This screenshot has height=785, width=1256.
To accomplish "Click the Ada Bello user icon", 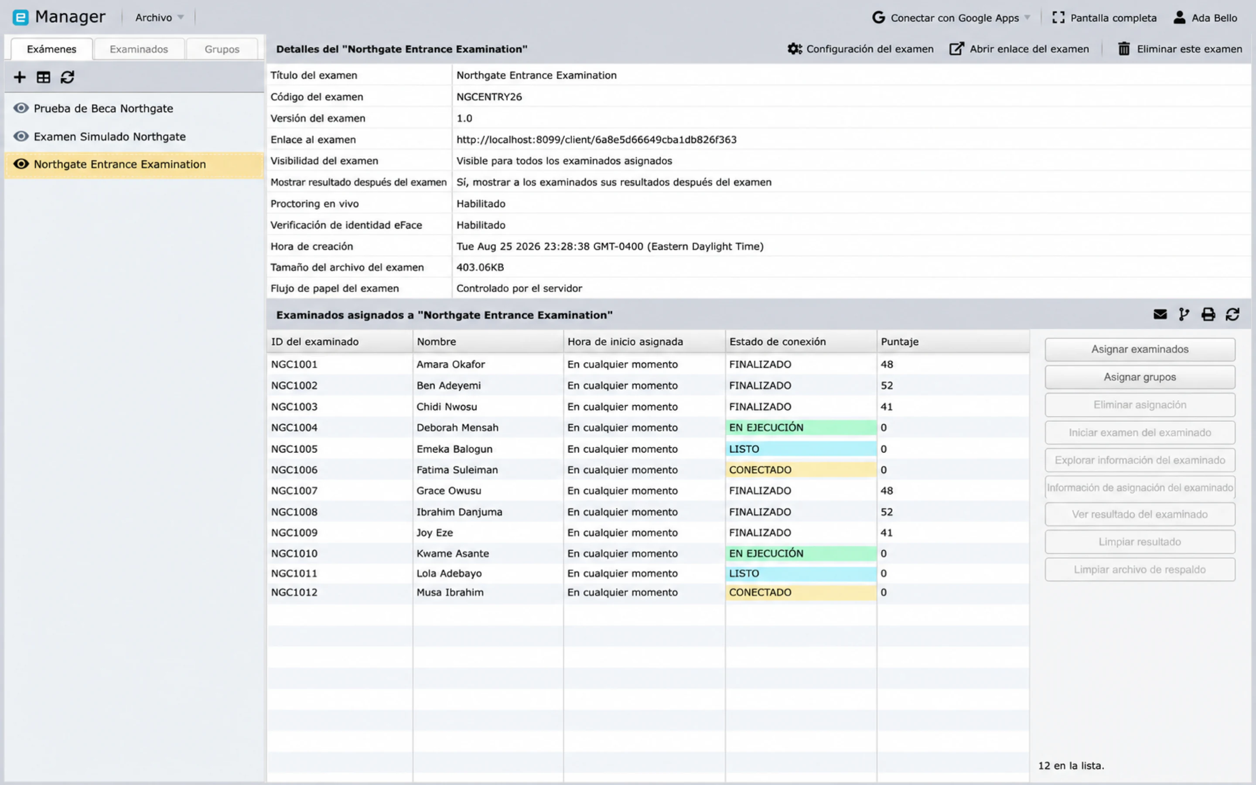I will coord(1179,17).
